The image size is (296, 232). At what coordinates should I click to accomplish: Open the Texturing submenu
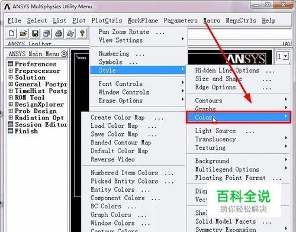(238, 147)
